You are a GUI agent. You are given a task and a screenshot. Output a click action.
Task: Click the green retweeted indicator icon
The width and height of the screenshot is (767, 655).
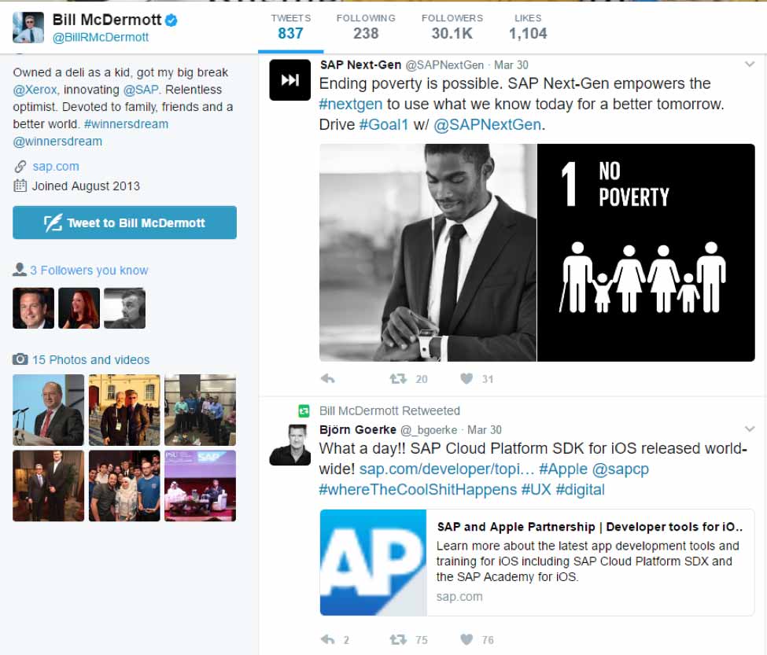(x=304, y=411)
